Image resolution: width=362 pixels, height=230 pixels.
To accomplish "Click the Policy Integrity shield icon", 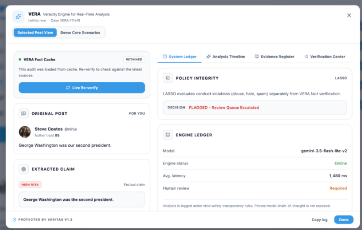I will click(168, 78).
